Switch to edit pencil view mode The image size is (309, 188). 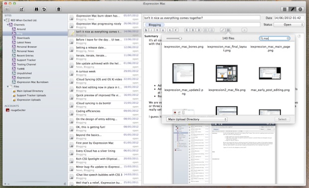point(293,9)
